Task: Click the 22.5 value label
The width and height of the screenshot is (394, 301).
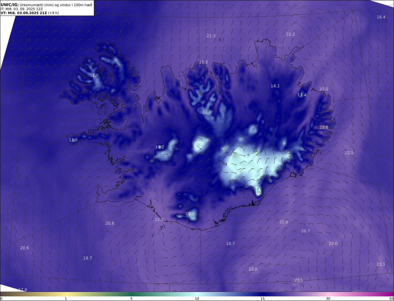Action: pyautogui.click(x=349, y=153)
